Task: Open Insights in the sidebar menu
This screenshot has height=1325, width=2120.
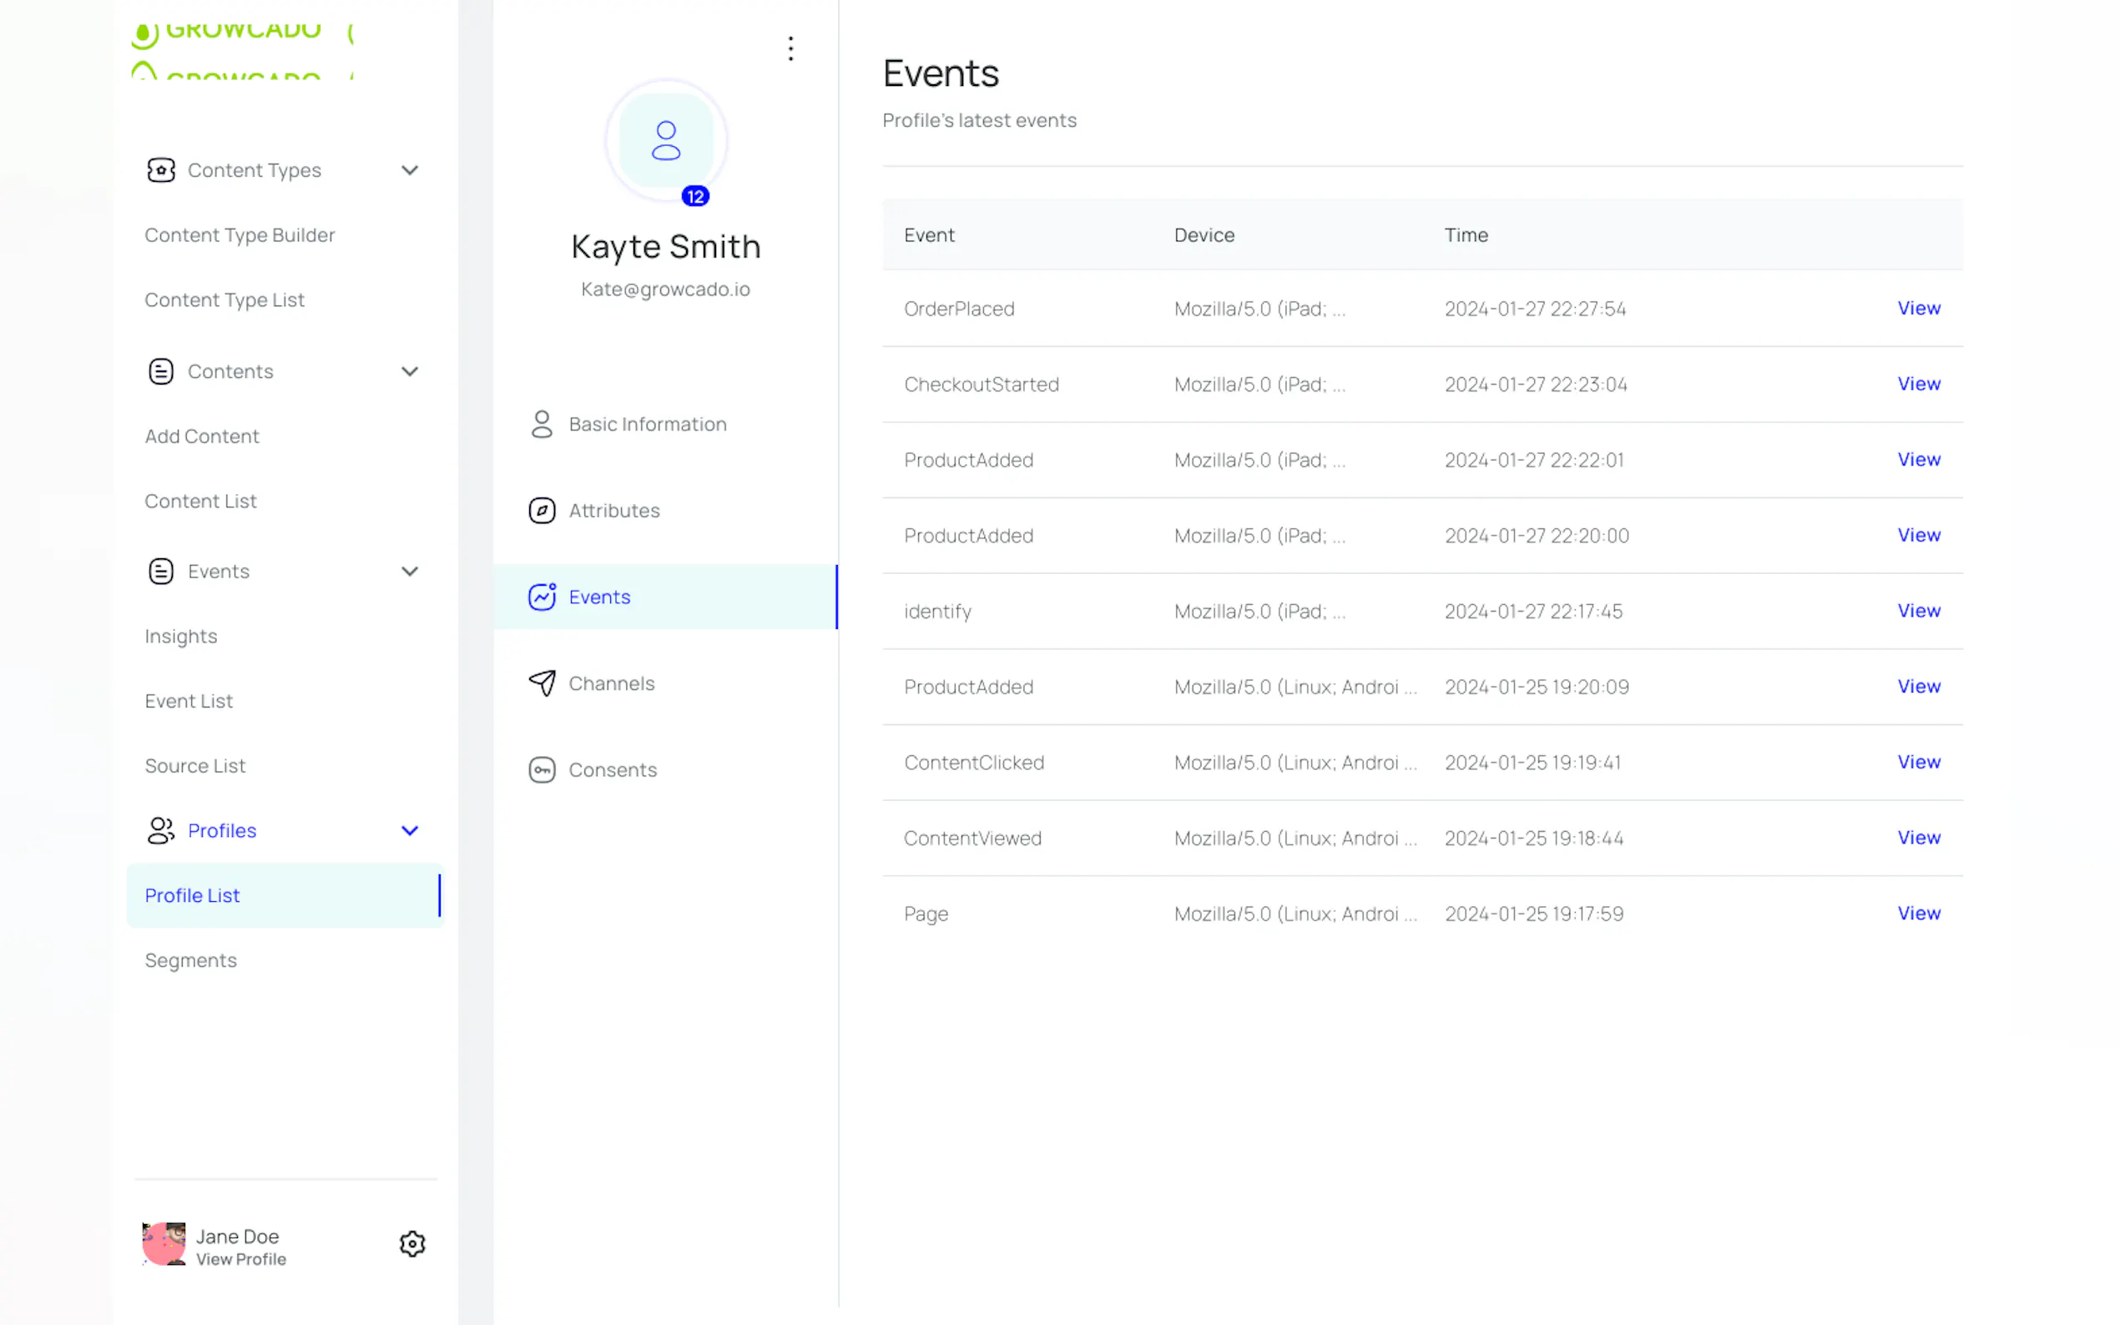Action: click(x=180, y=636)
